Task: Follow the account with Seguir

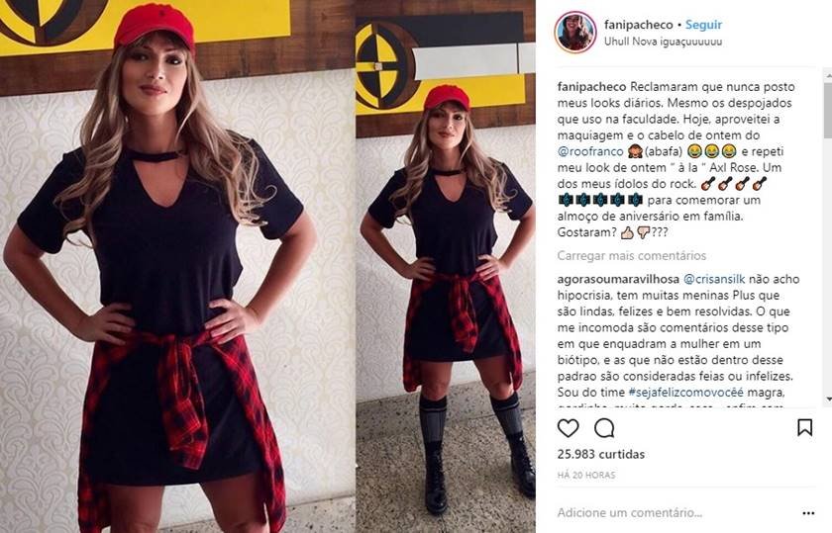Action: pyautogui.click(x=703, y=25)
